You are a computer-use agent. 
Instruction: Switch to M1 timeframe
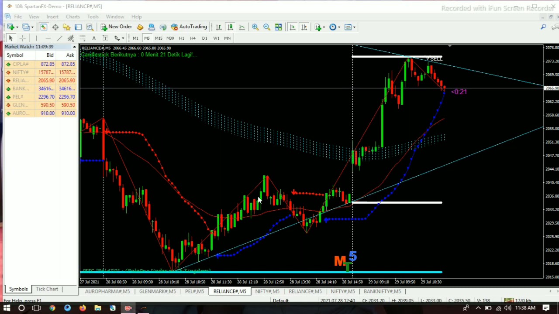135,38
